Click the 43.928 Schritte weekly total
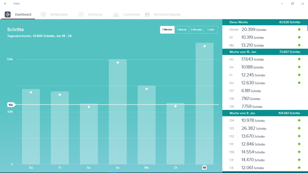 (290, 22)
